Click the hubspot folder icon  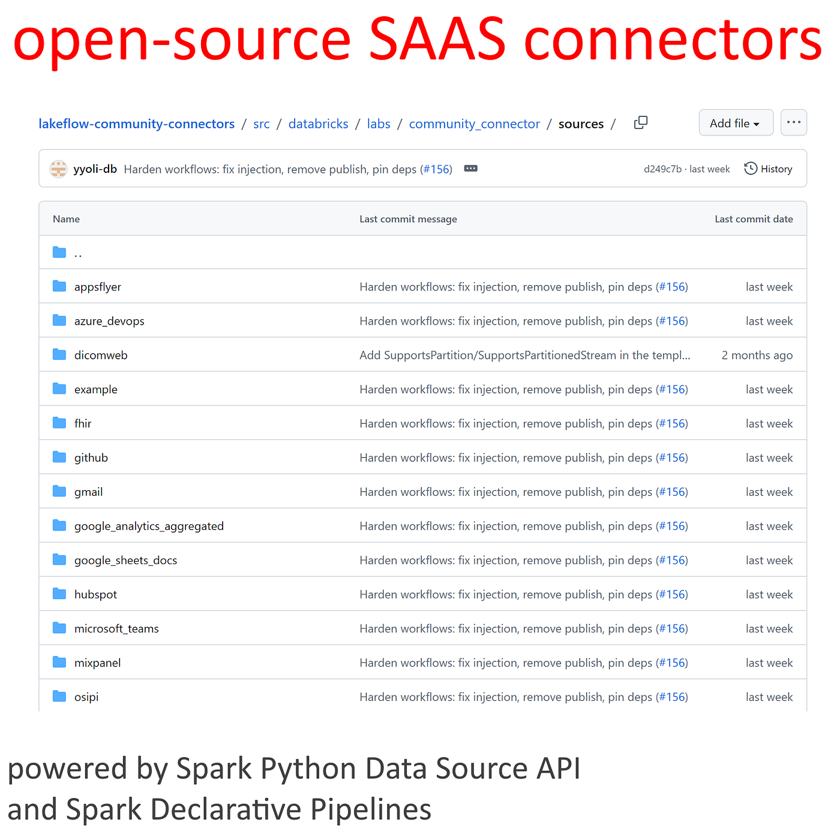coord(59,594)
